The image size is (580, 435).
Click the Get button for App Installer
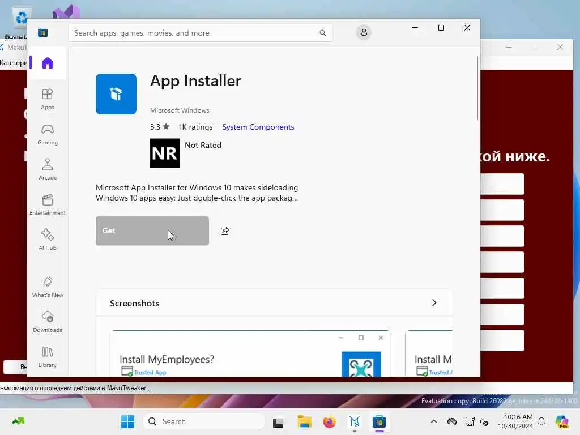pos(152,231)
